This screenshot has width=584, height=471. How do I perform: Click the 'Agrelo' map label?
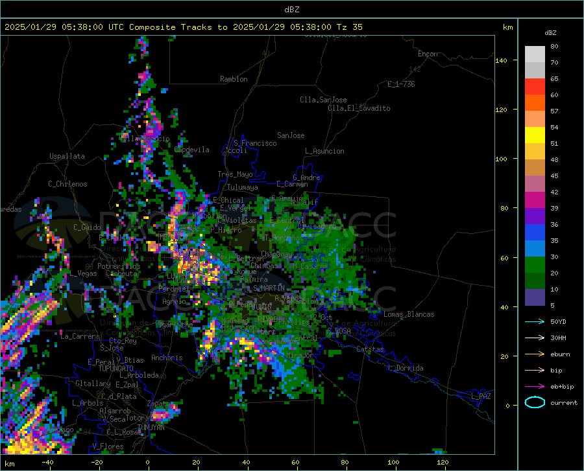click(x=174, y=301)
